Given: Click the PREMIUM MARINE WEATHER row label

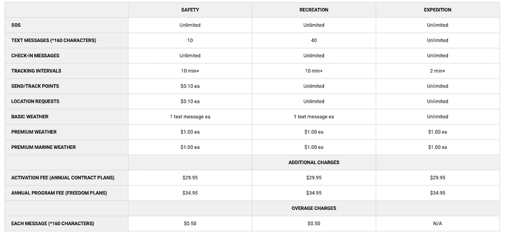Looking at the screenshot, I should point(44,147).
